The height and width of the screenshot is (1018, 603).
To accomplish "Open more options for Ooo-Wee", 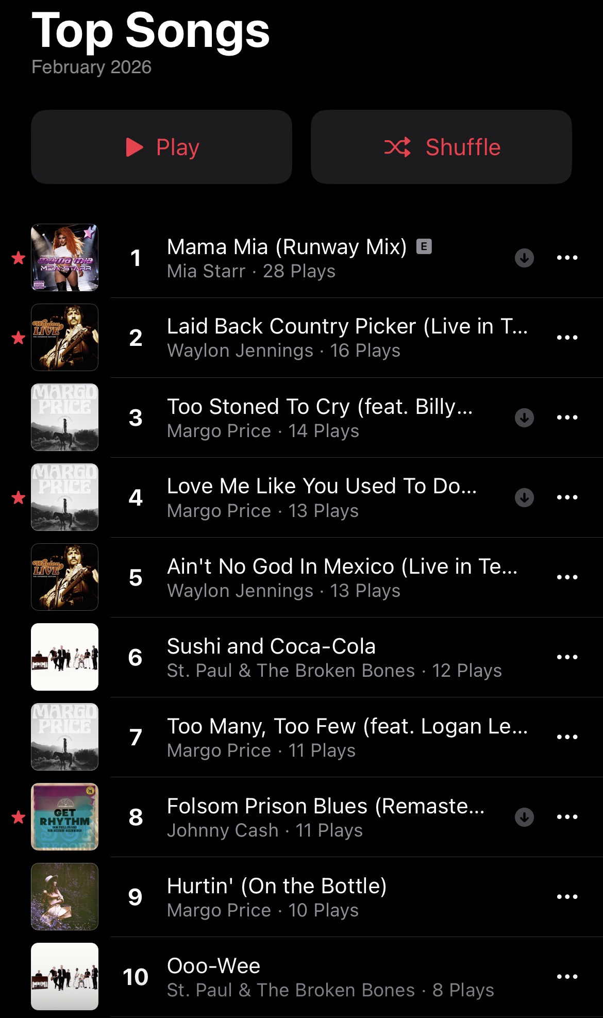I will click(567, 977).
